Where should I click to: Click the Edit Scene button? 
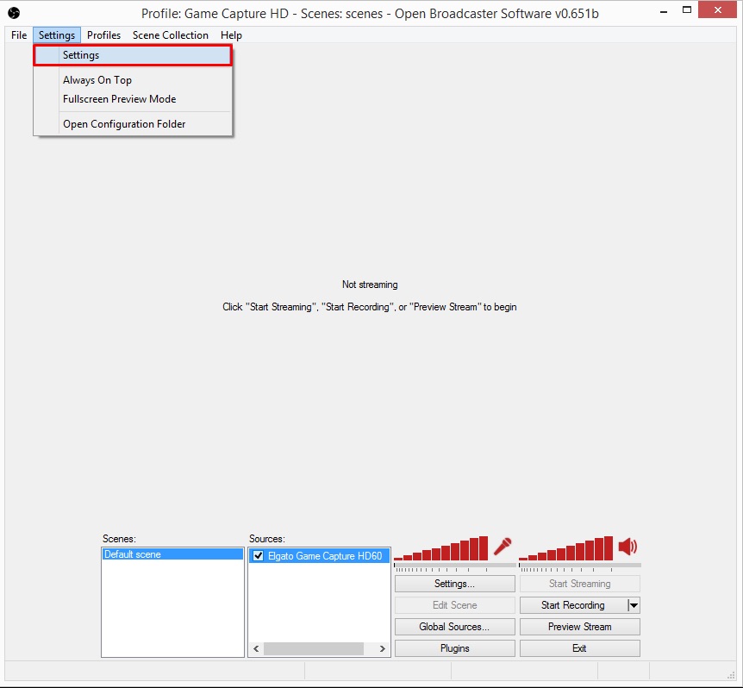click(x=455, y=605)
